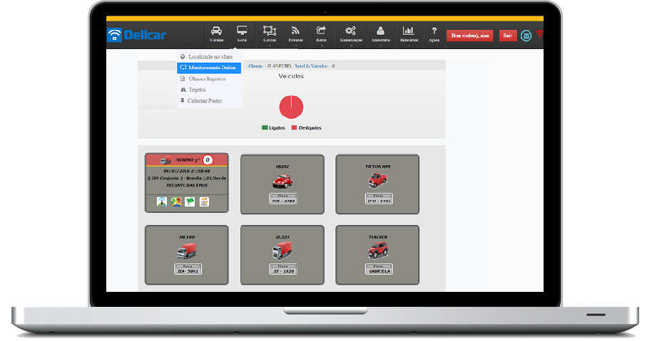Choose Monitoramento Online from the menu
Screen dimensions: 652x341
[209, 68]
